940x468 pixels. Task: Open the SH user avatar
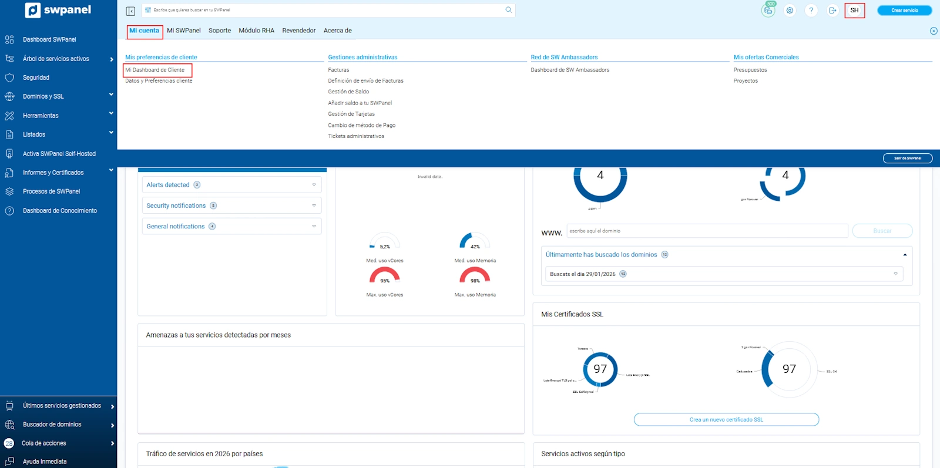pyautogui.click(x=854, y=11)
